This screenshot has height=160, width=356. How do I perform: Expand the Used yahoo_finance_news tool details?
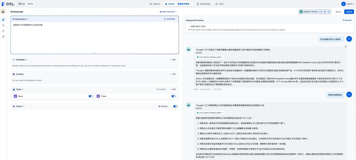pos(210,57)
